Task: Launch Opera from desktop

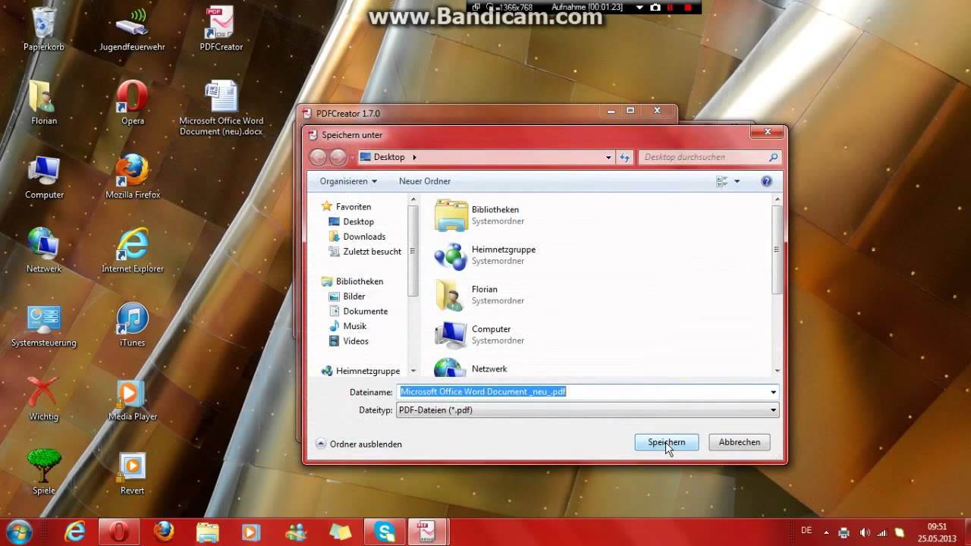Action: (x=133, y=102)
